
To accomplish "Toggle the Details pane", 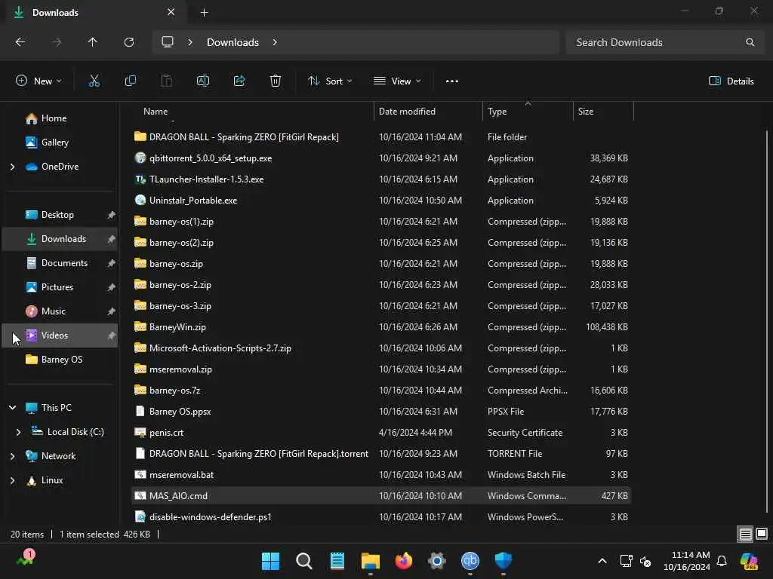I will pyautogui.click(x=731, y=81).
